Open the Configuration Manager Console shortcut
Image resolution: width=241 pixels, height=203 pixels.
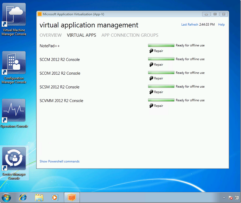14,67
